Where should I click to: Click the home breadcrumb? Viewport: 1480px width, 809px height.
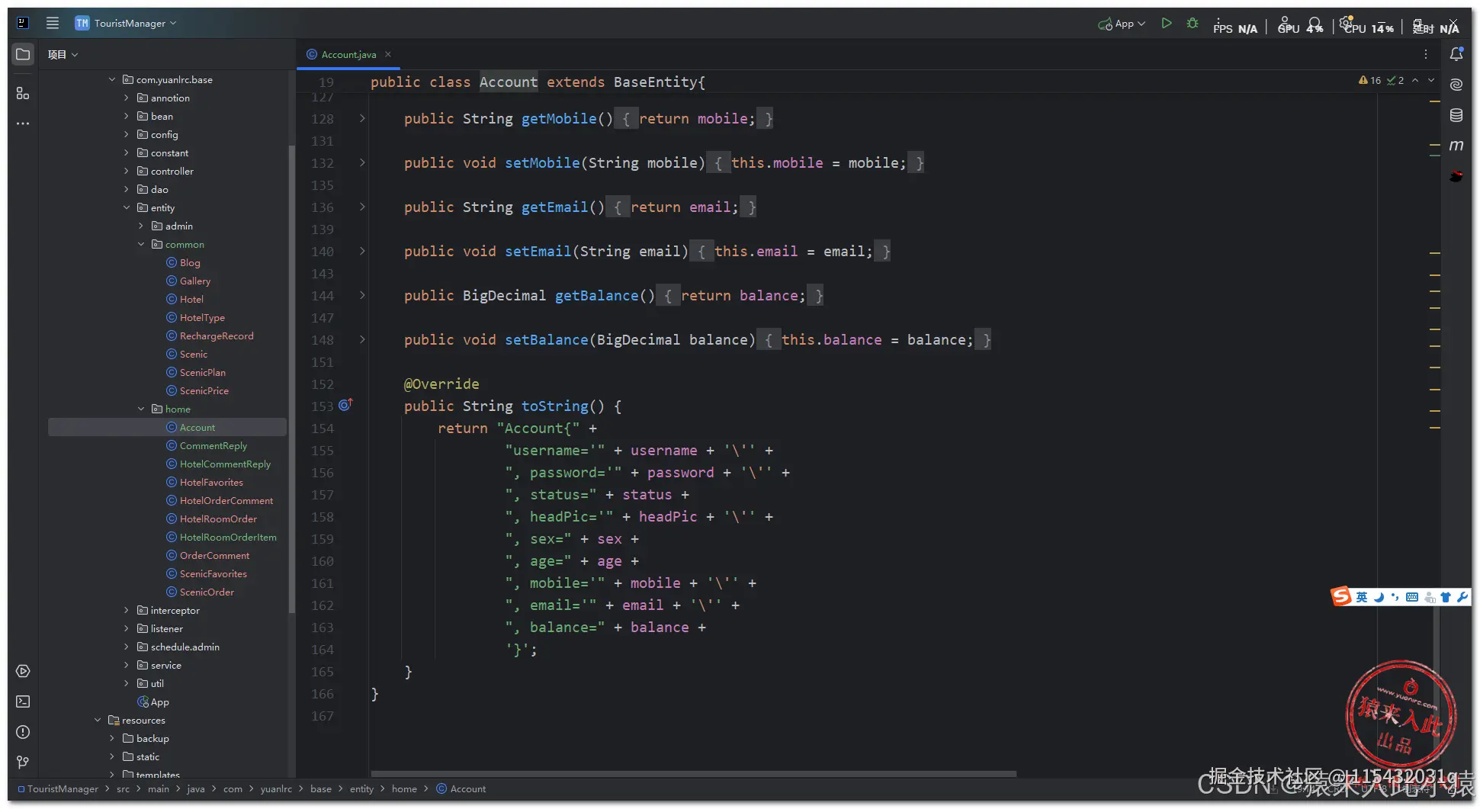(404, 788)
